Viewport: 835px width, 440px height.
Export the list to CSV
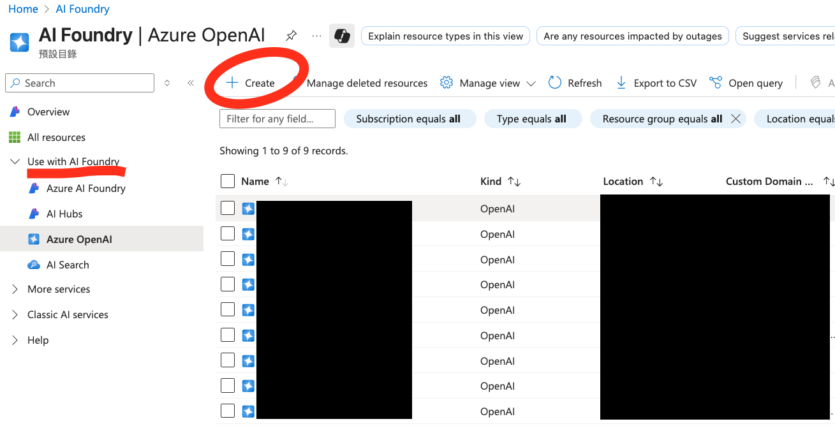click(656, 83)
